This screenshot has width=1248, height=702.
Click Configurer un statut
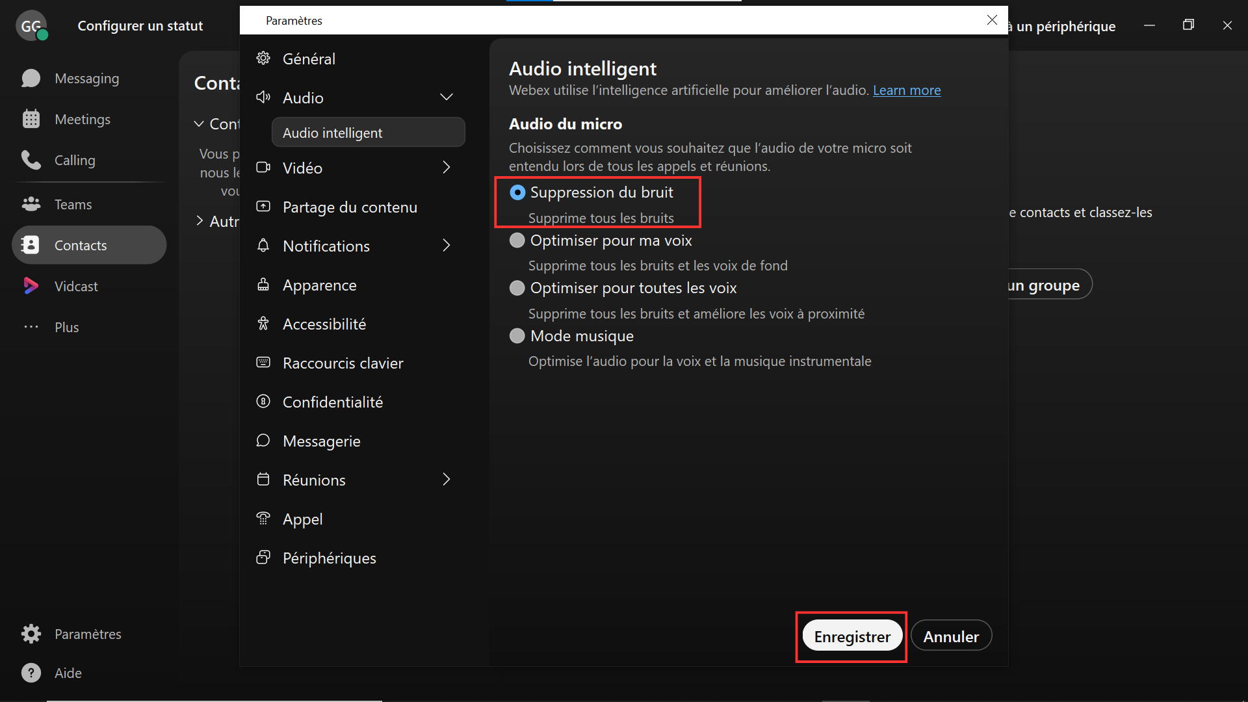click(140, 26)
